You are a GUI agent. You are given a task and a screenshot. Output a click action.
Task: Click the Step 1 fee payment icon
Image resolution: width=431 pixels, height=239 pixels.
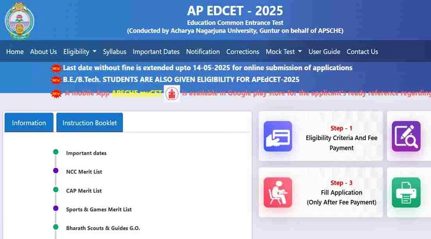coord(278,136)
